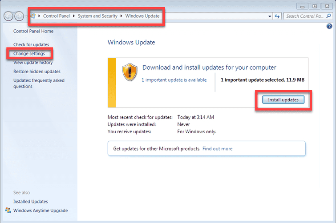
Task: Open the recent pages dropdown arrow
Action: 26,16
